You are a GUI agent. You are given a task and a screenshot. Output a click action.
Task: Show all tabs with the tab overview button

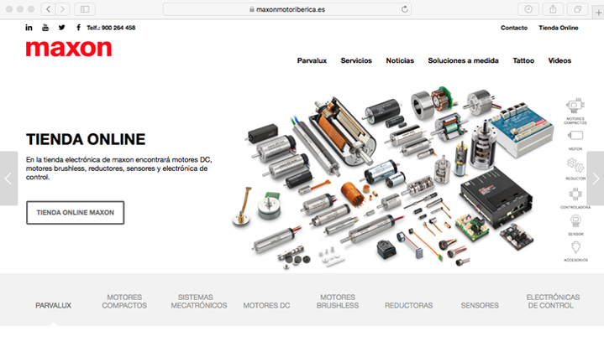point(577,9)
